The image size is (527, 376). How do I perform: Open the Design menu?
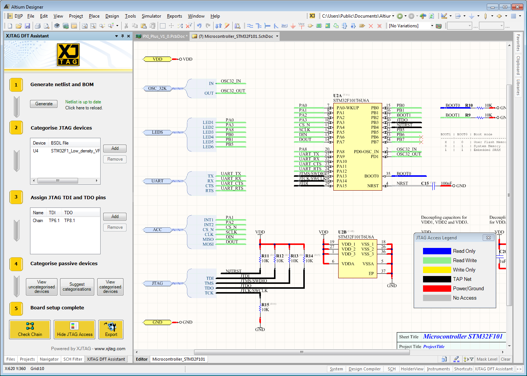tap(112, 16)
